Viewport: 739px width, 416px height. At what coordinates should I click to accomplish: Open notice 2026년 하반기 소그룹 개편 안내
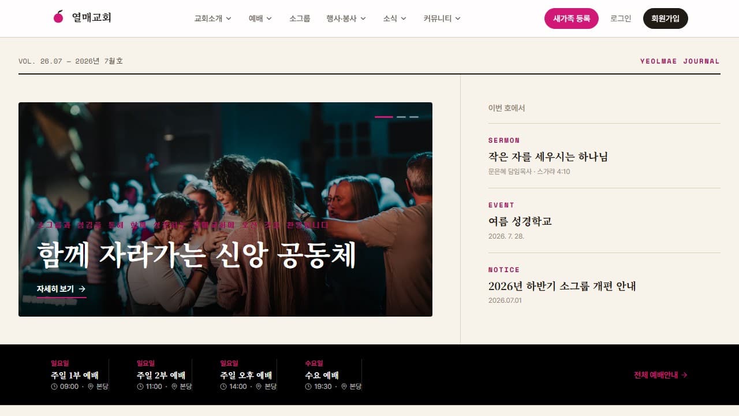click(x=562, y=286)
